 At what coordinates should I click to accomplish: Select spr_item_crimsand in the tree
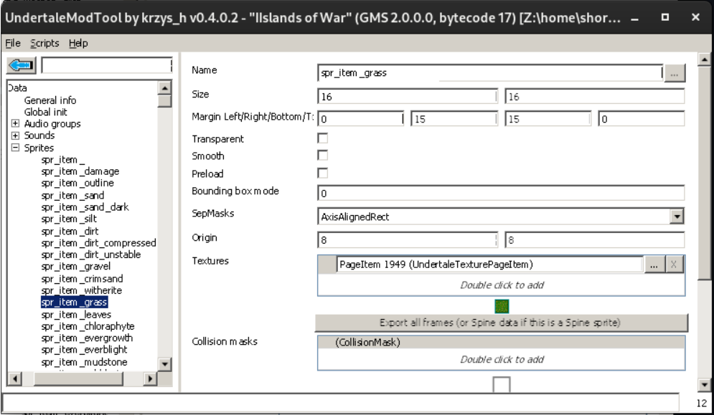pyautogui.click(x=82, y=279)
